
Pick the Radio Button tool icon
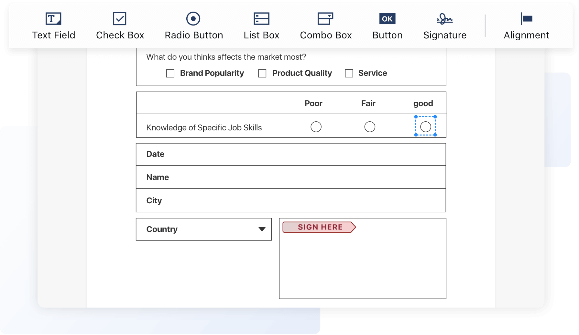(x=193, y=19)
